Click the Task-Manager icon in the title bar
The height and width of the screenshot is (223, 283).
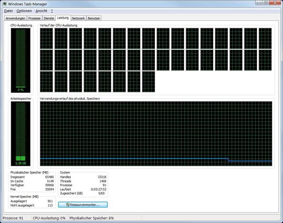point(4,4)
